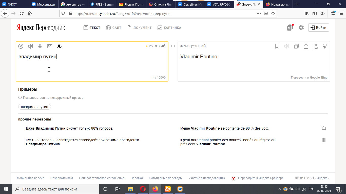Go to the browser home page icon
Image resolution: width=346 pixels, height=194 pixels.
[x=30, y=14]
